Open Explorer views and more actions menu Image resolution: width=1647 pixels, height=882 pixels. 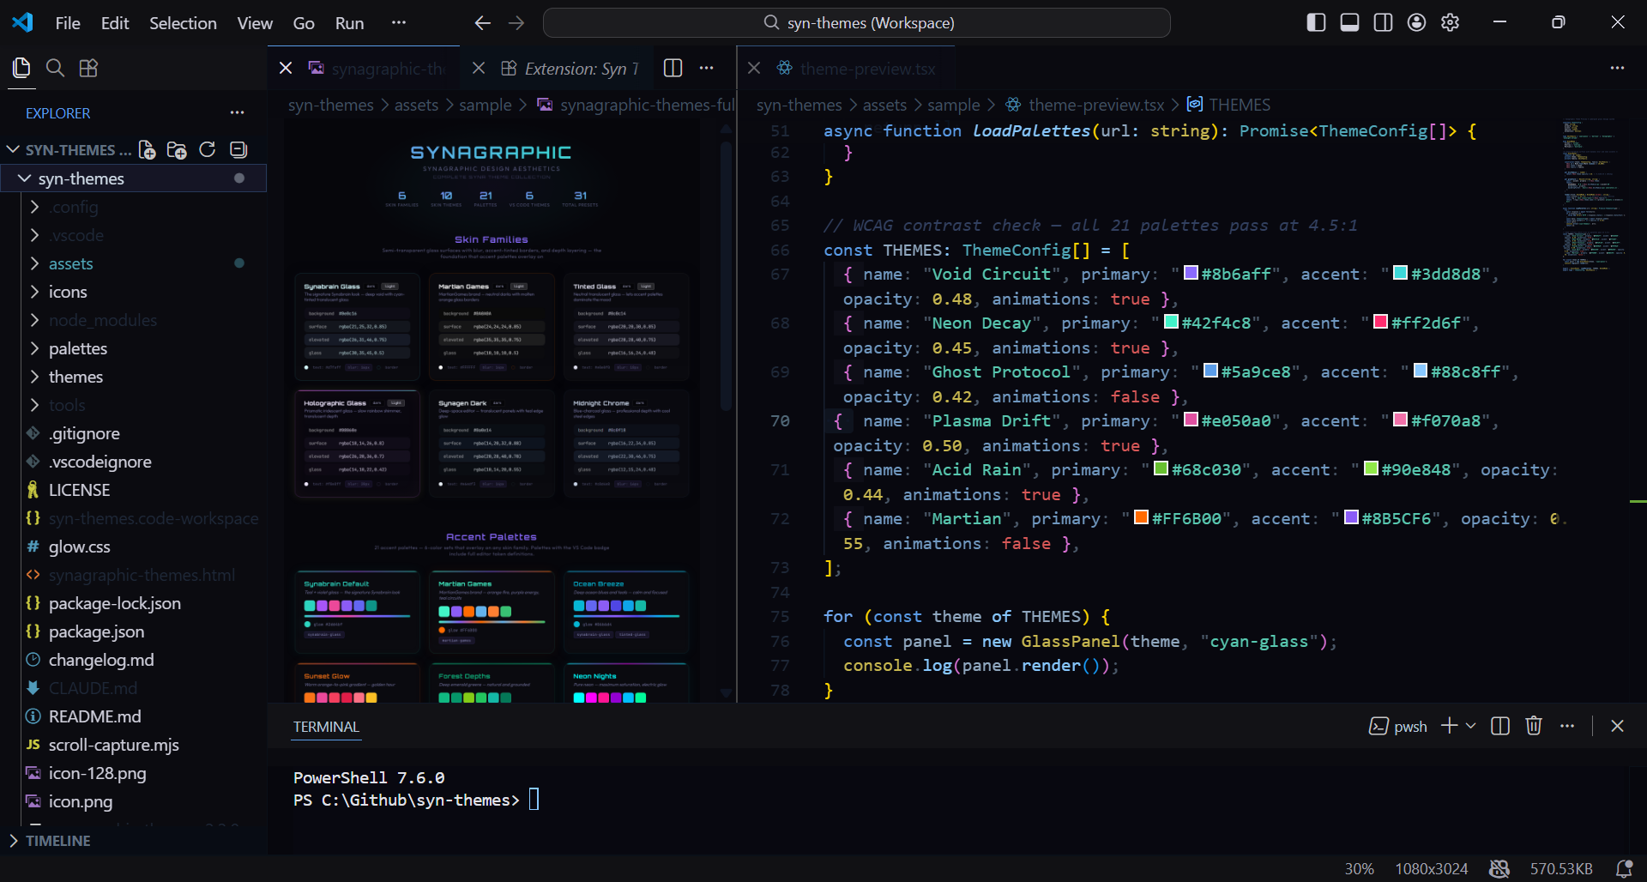[x=238, y=112]
